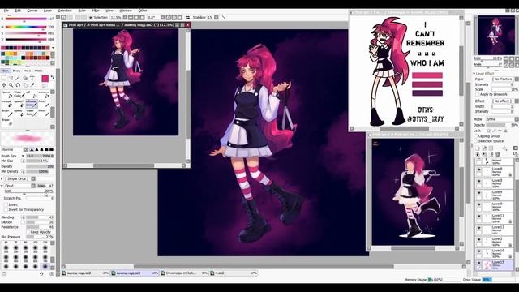The image size is (519, 292).
Task: Open the swatch row dropdown arrow
Action: [53, 48]
